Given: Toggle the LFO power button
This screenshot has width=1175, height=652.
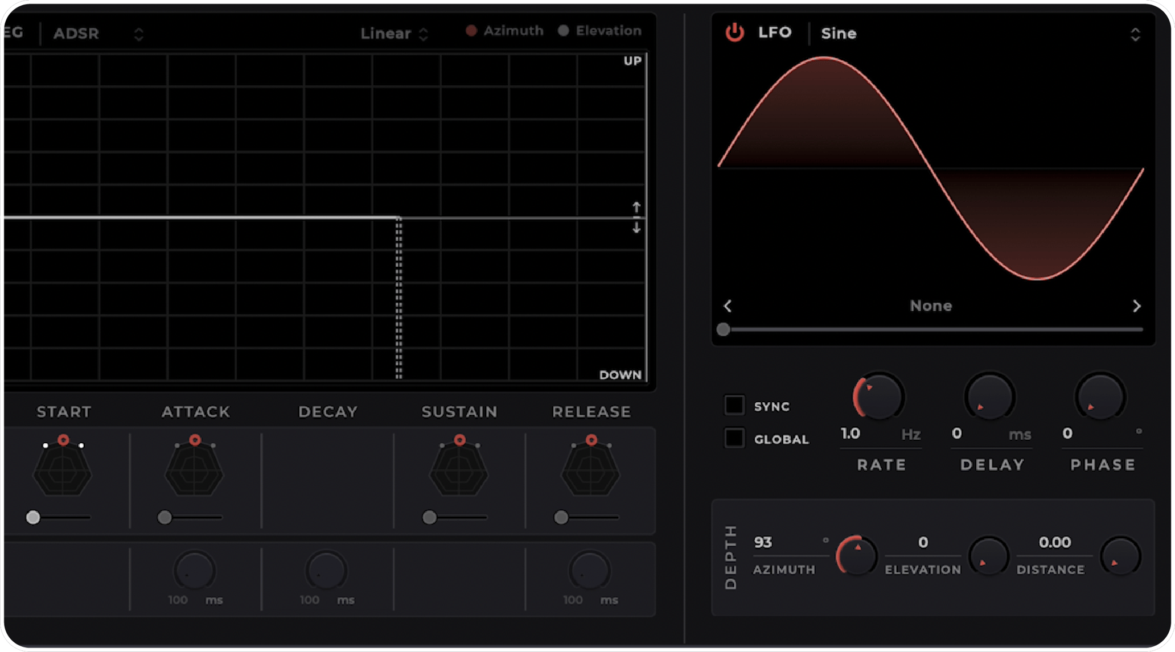Looking at the screenshot, I should coord(734,33).
